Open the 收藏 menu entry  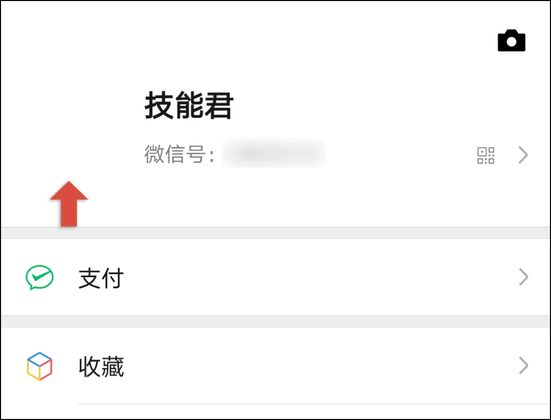tap(101, 365)
